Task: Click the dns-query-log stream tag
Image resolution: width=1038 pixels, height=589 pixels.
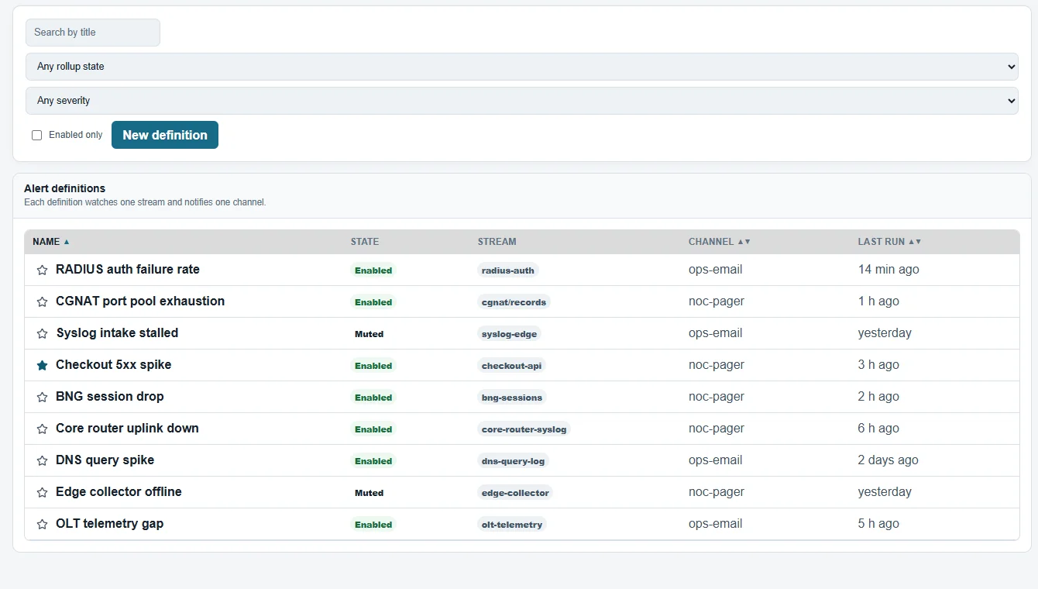Action: 513,461
